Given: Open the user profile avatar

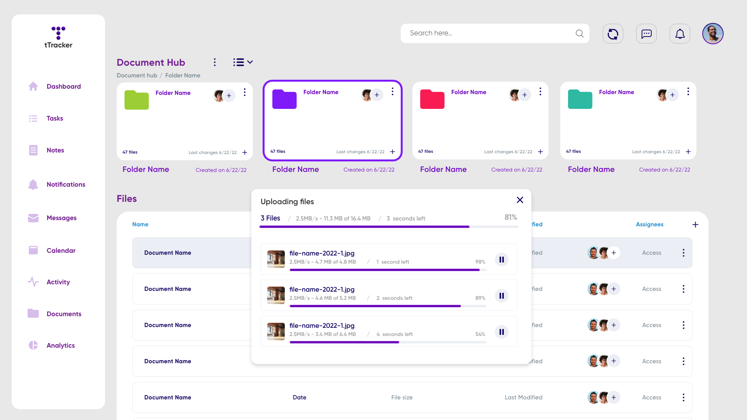Looking at the screenshot, I should pos(713,33).
